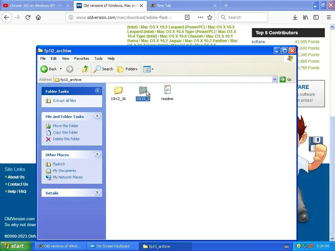Click the Explorer Forward arrow button
The image size is (335, 251).
[x=70, y=69]
